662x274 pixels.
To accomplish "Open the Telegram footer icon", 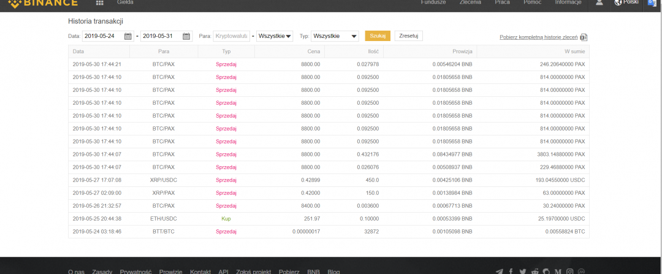I will pyautogui.click(x=500, y=272).
